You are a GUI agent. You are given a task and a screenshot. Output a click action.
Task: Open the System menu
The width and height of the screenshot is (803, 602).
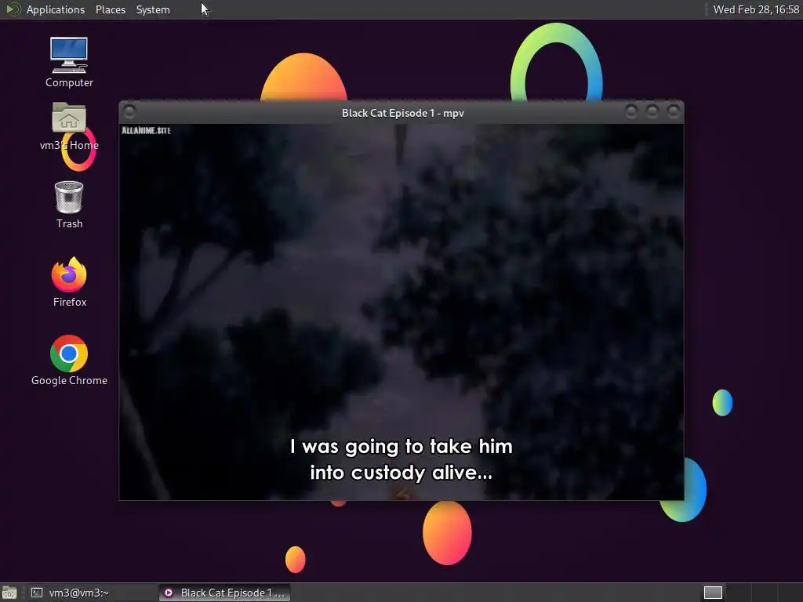pos(153,9)
